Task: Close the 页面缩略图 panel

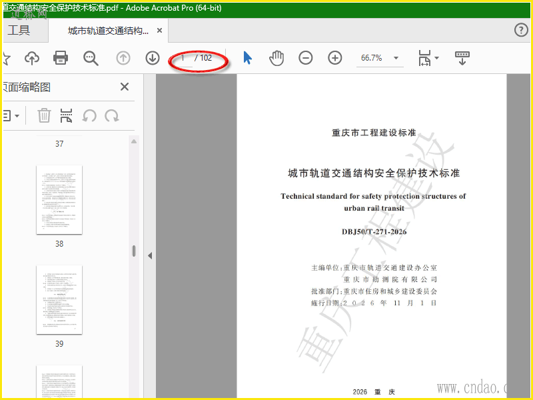Action: coord(125,87)
